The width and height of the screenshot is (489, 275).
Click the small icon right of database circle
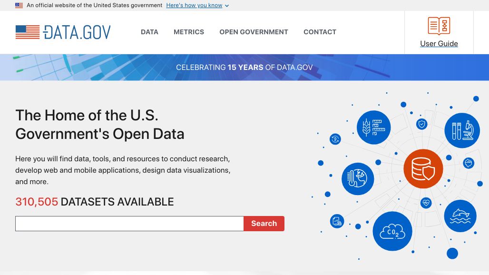[x=469, y=163]
